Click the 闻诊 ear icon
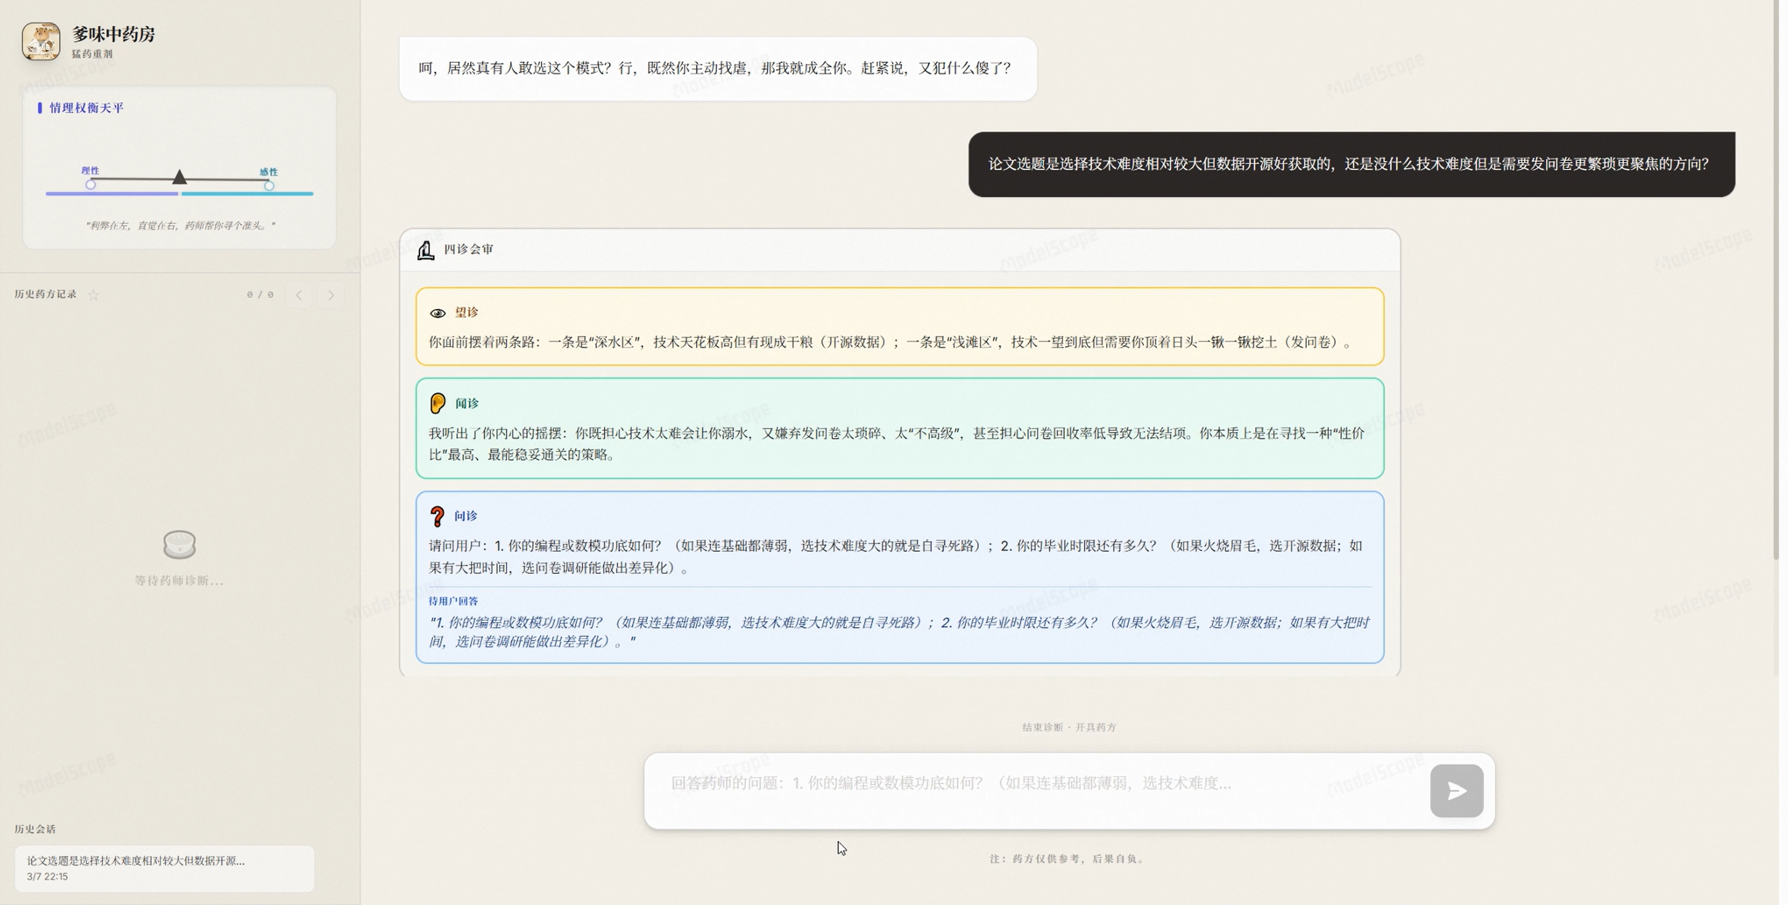This screenshot has height=905, width=1788. pos(437,403)
